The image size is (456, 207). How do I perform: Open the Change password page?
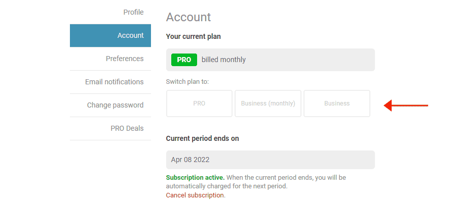110,105
